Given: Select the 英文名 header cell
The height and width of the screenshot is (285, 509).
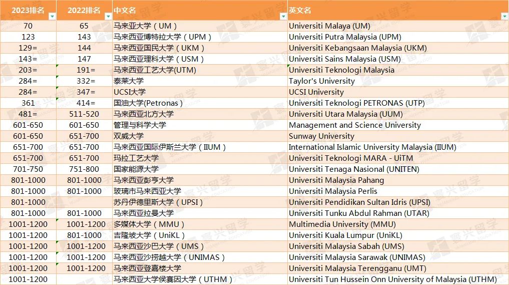Looking at the screenshot, I should pyautogui.click(x=398, y=10).
